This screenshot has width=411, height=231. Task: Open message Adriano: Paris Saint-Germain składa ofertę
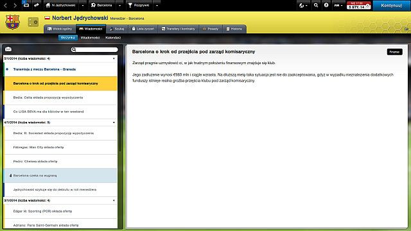(x=60, y=225)
